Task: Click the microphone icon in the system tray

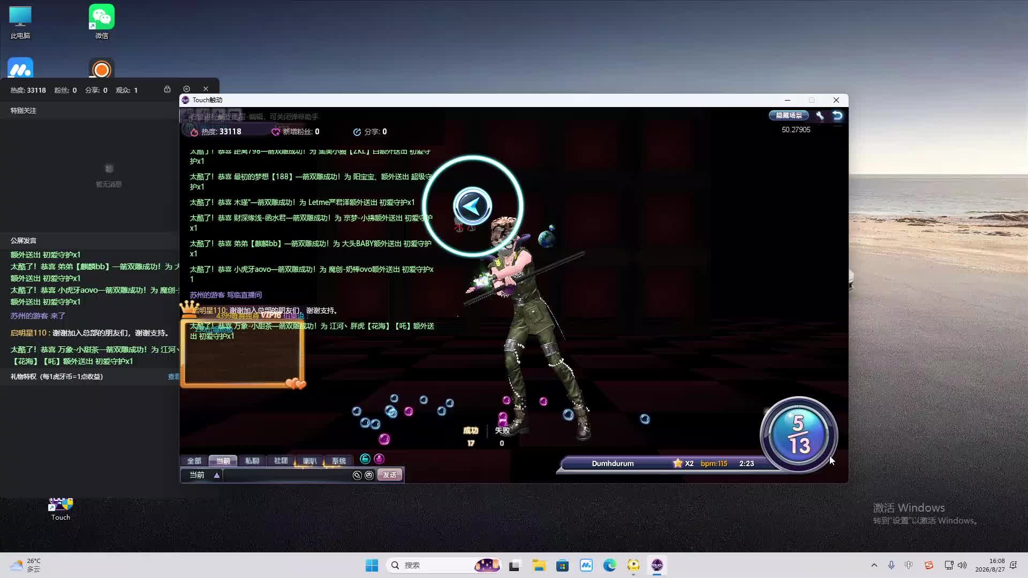Action: pos(891,565)
